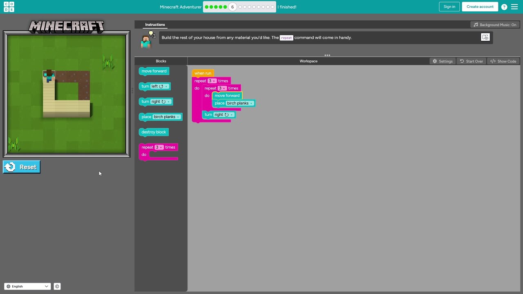The height and width of the screenshot is (294, 523).
Task: Jump to the last empty progress dot
Action: [272, 7]
